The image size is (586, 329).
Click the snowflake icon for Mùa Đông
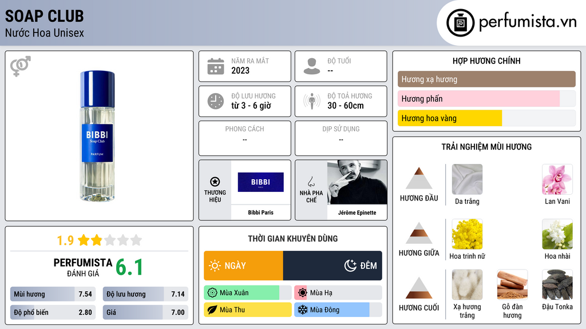(303, 310)
